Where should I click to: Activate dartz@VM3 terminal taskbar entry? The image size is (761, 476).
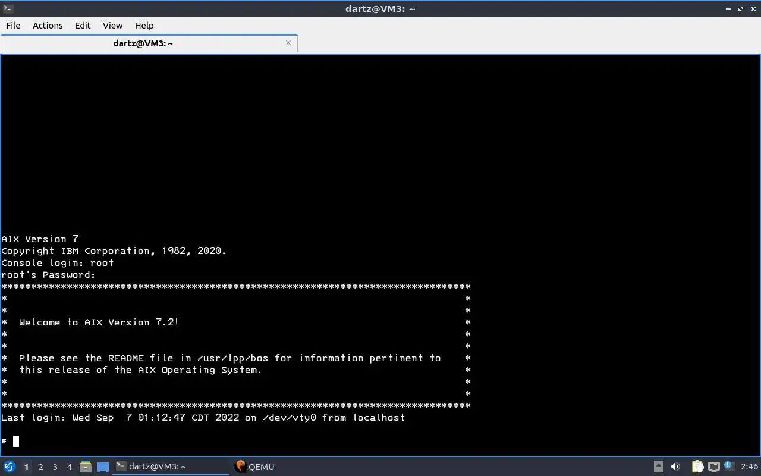pyautogui.click(x=171, y=466)
